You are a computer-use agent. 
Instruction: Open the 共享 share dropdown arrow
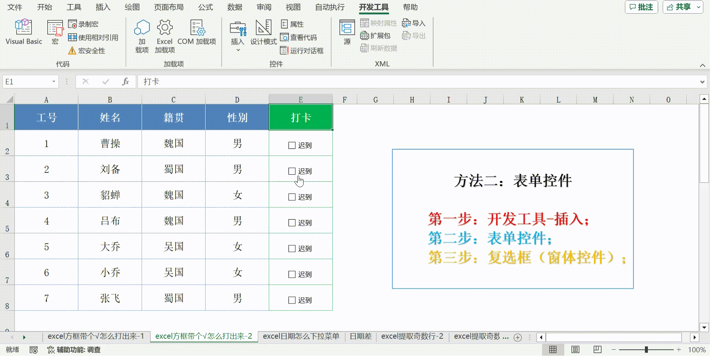tap(698, 7)
